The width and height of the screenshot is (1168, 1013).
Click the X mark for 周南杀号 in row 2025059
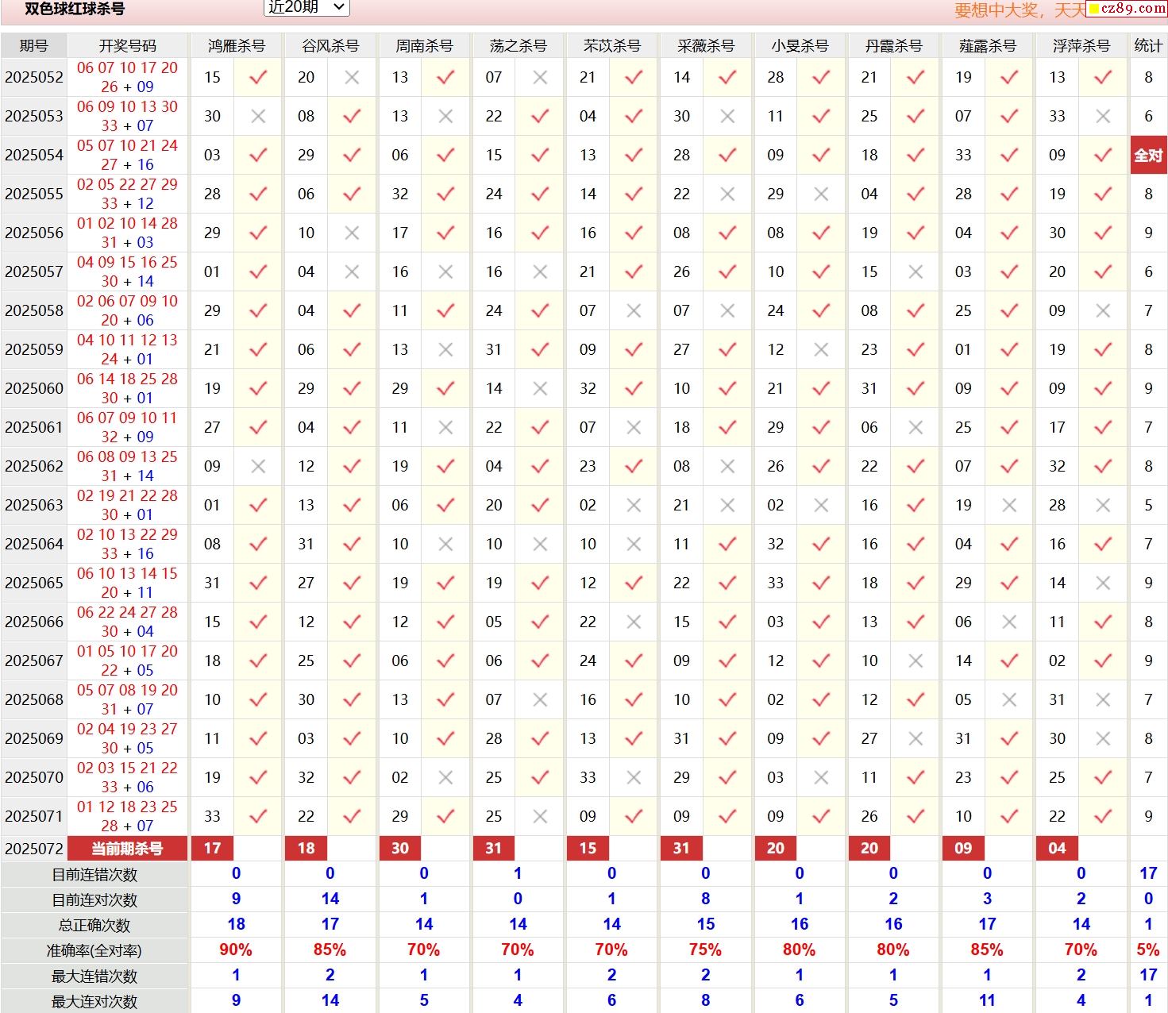[445, 349]
